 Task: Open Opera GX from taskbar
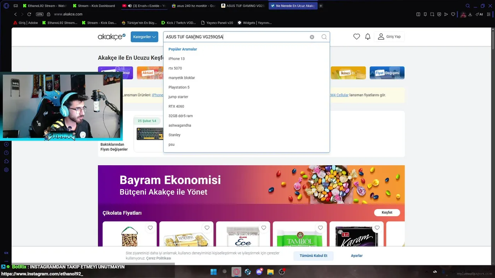(236, 272)
